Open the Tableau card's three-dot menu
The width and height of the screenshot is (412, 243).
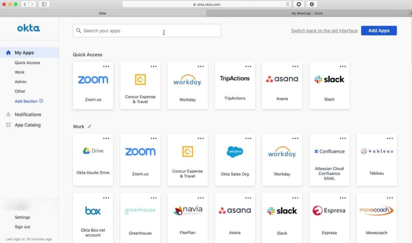(x=390, y=139)
